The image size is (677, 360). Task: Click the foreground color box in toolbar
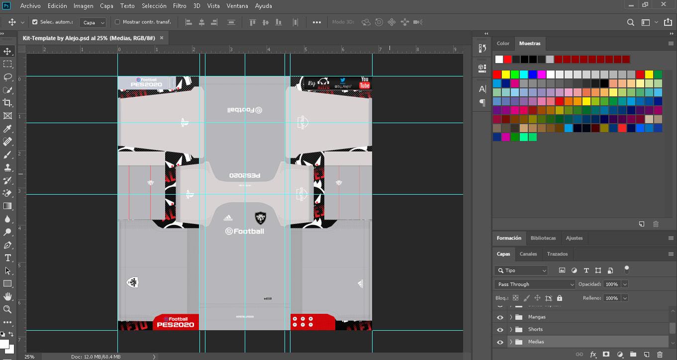click(4, 344)
